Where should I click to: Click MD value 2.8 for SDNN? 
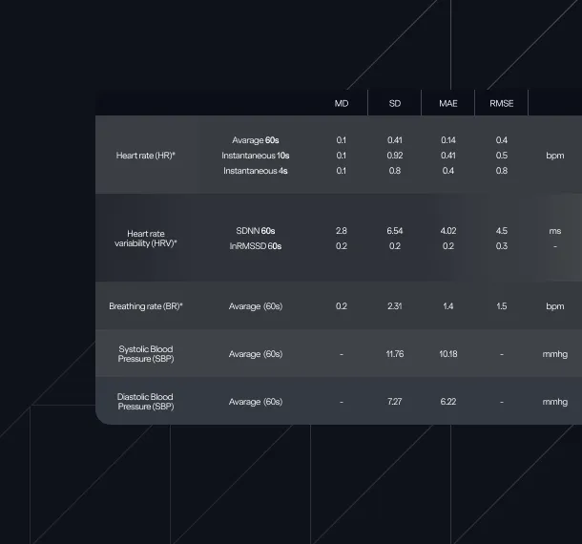coord(342,231)
